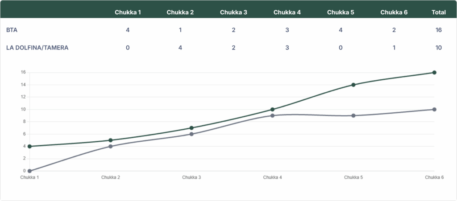Select the BTA team row label
Screen dimensions: 457x201
(x=12, y=30)
